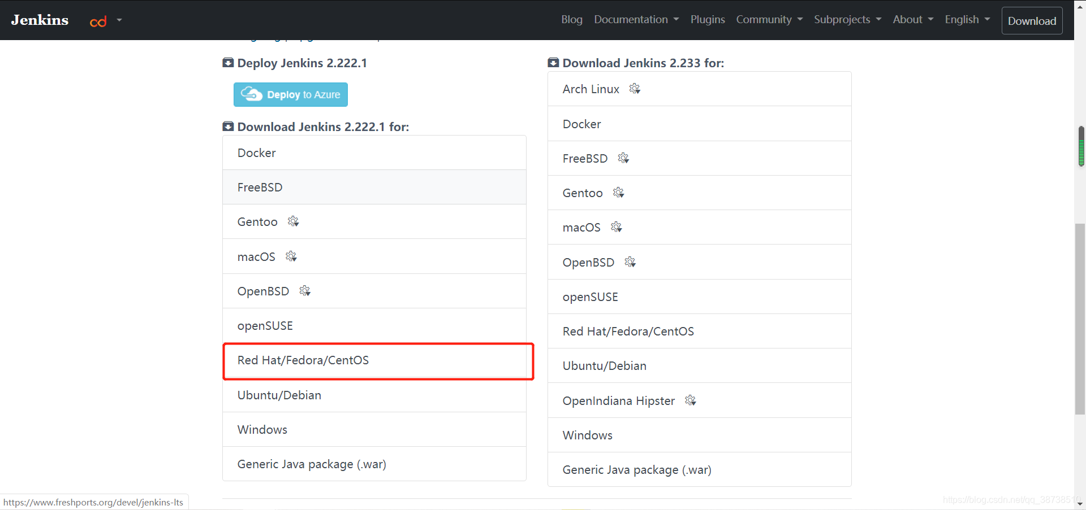Click the gear icon beside macOS weekly
Image resolution: width=1086 pixels, height=510 pixels.
click(617, 227)
